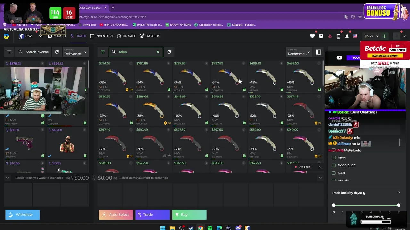Image resolution: width=410 pixels, height=230 pixels.
Task: Select the $329.70 ST FT knife
Action: click(x=266, y=110)
